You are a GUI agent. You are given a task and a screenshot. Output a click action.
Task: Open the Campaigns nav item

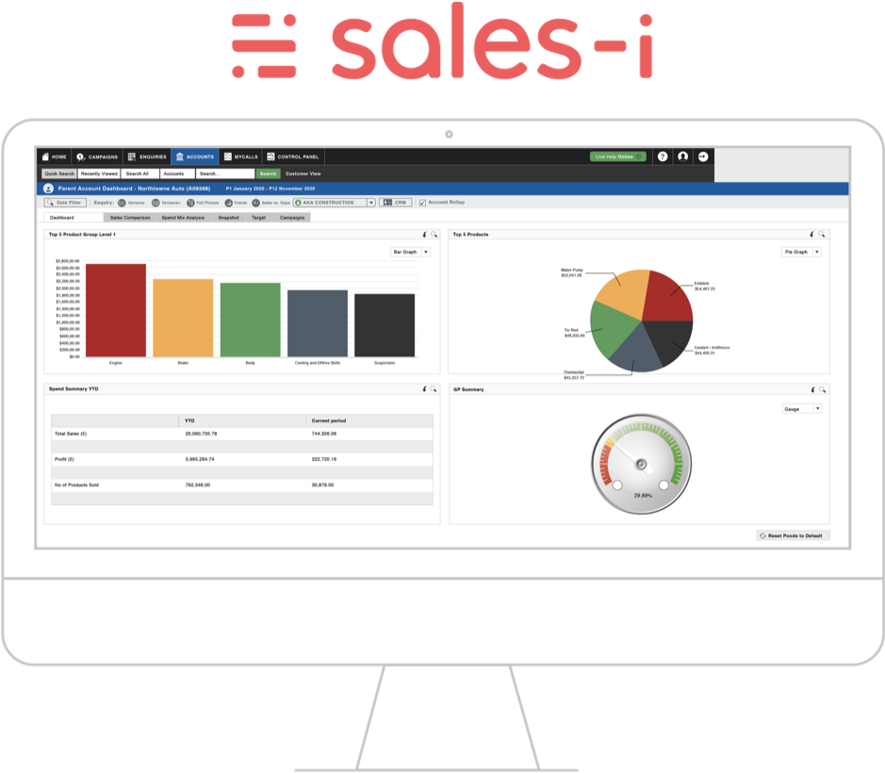pos(97,156)
